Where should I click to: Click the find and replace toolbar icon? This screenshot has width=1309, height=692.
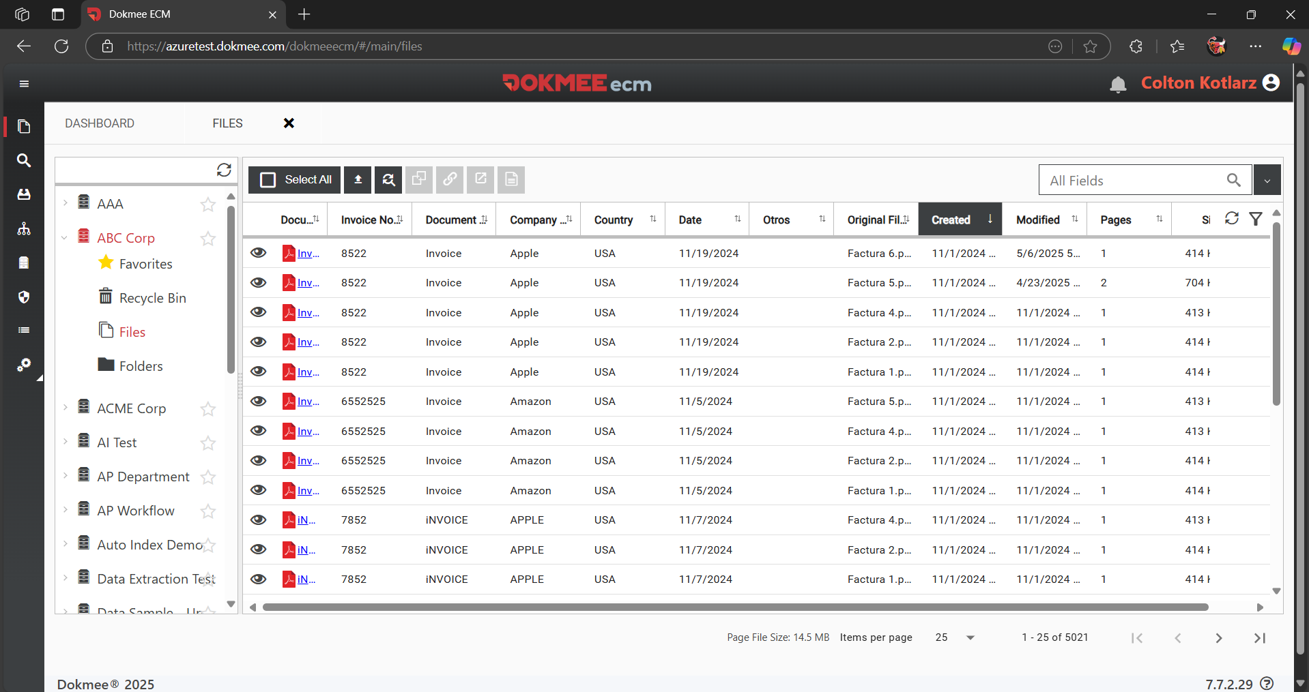[x=388, y=180]
